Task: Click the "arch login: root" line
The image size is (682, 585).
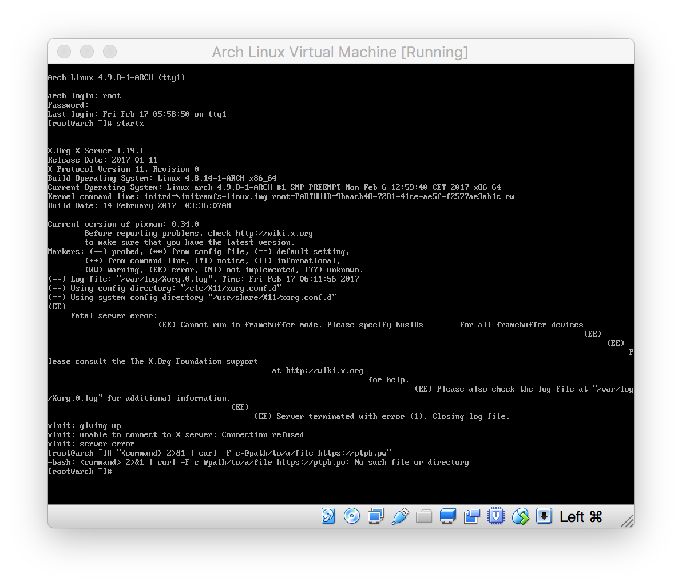Action: 84,96
